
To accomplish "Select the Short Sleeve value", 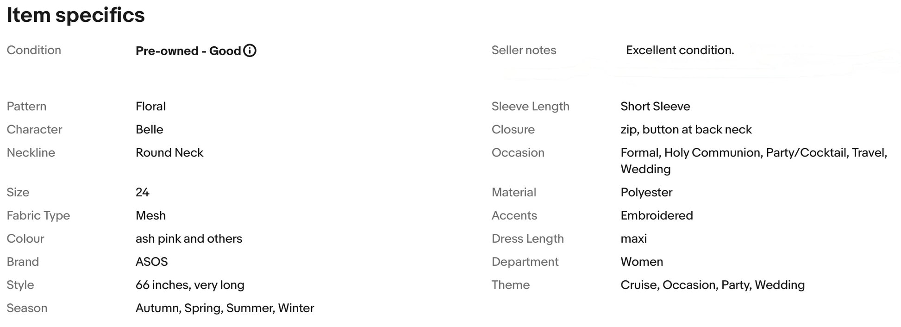I will tap(655, 106).
